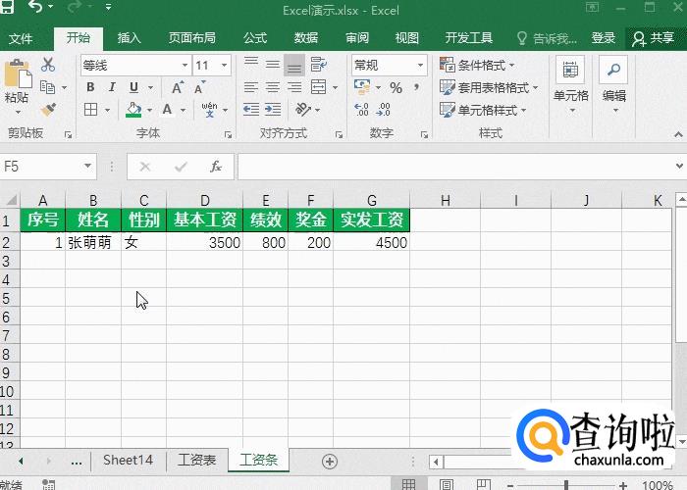Increase decimal places
This screenshot has width=687, height=490.
pos(362,110)
